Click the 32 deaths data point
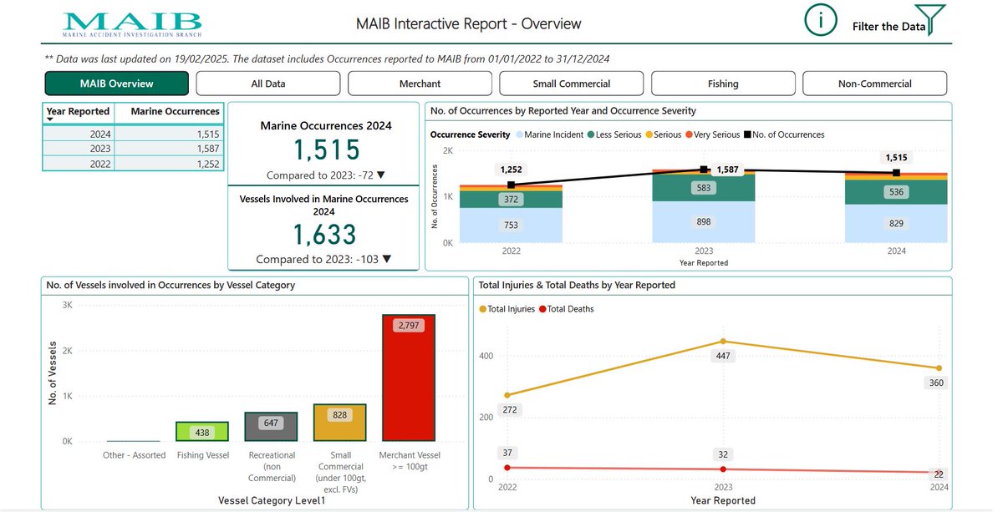1003x512 pixels. [x=723, y=469]
